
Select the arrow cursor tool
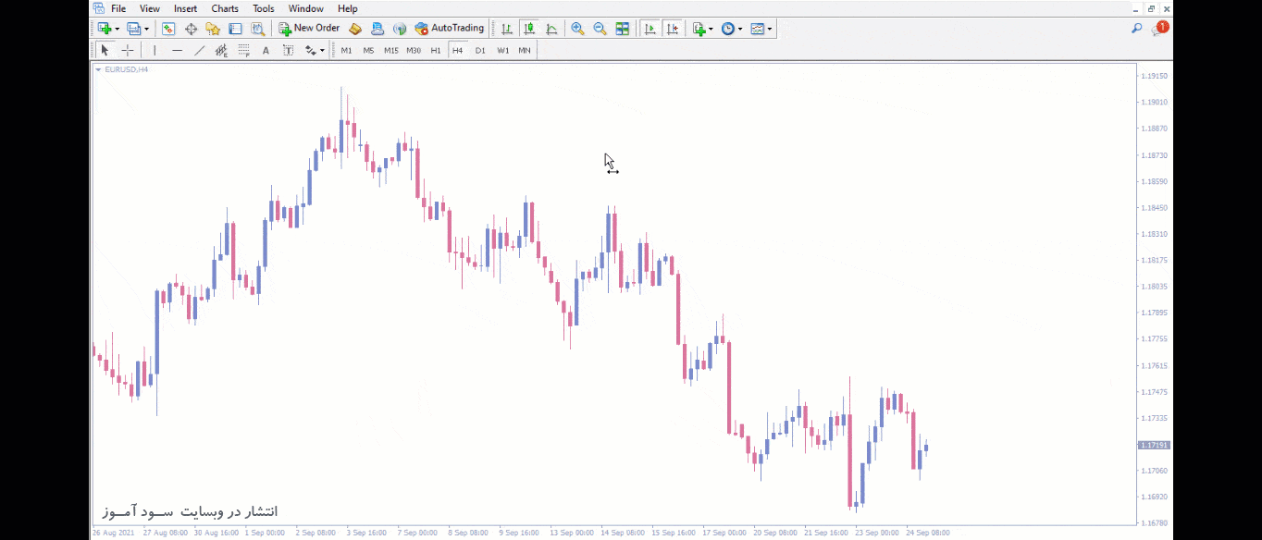105,50
